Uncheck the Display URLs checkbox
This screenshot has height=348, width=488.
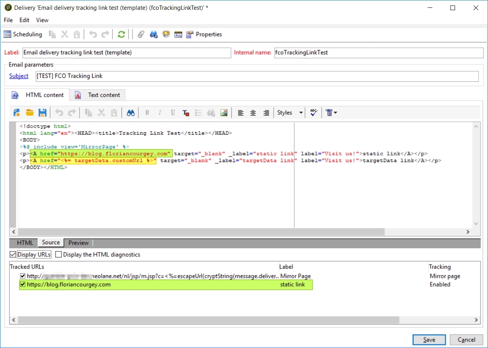[13, 255]
